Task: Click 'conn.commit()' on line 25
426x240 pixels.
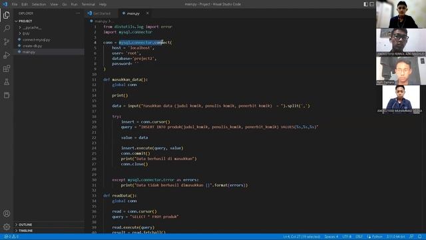Action: (135, 153)
